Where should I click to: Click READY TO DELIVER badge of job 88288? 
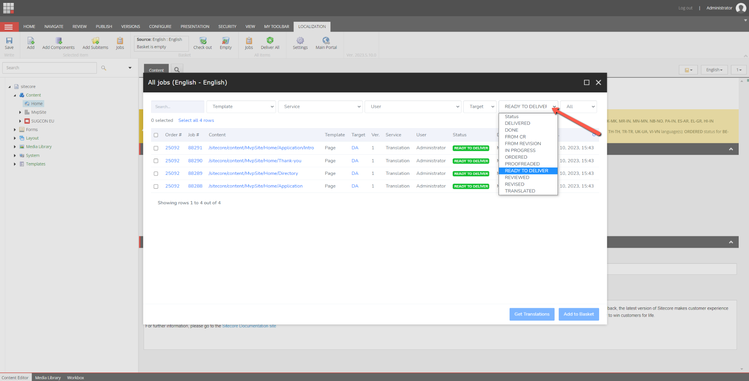471,186
